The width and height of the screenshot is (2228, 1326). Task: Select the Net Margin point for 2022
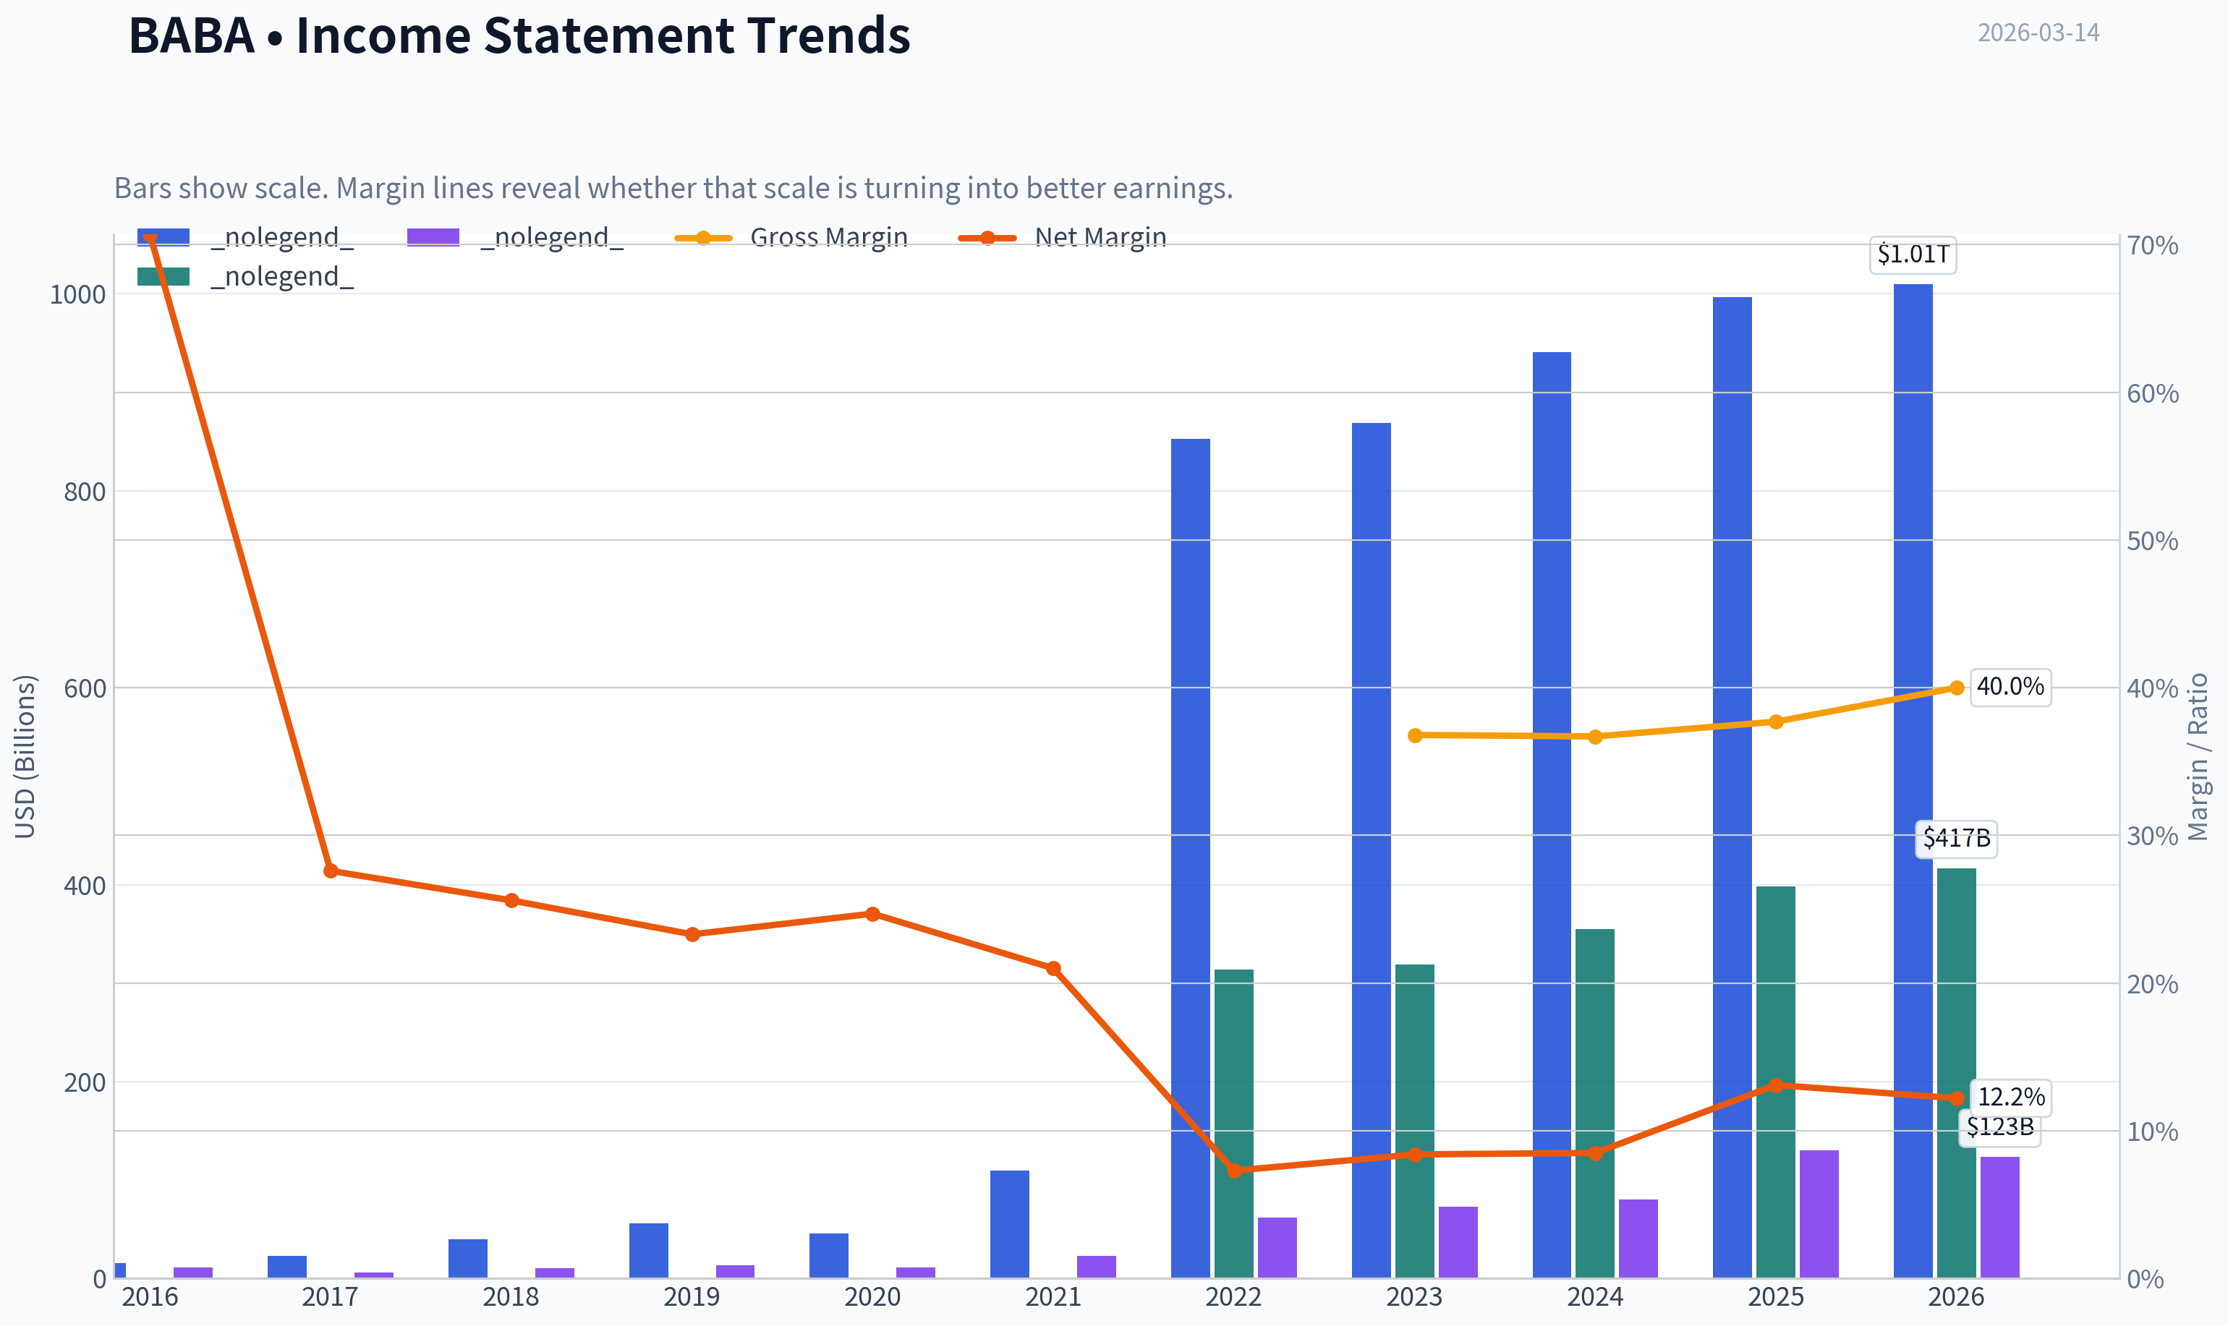tap(1234, 1171)
